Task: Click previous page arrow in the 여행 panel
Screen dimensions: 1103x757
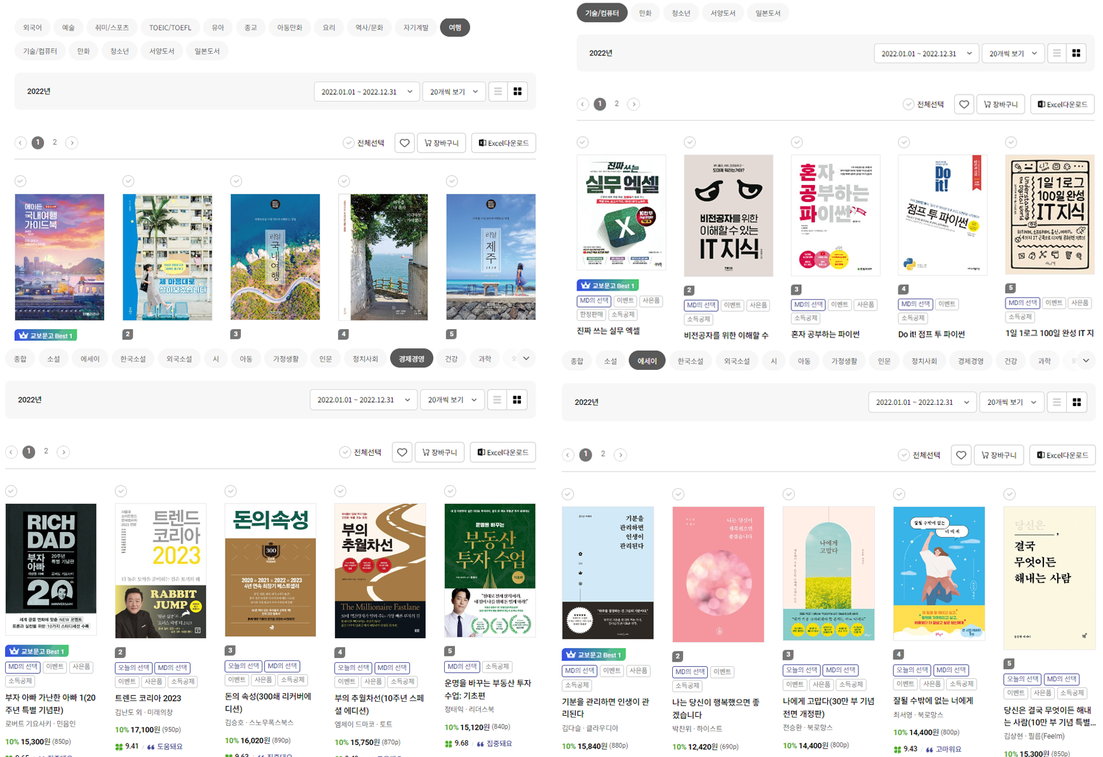Action: (20, 143)
